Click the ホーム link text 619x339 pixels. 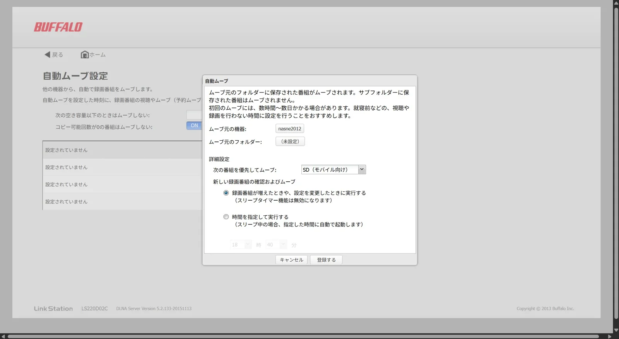coord(97,55)
